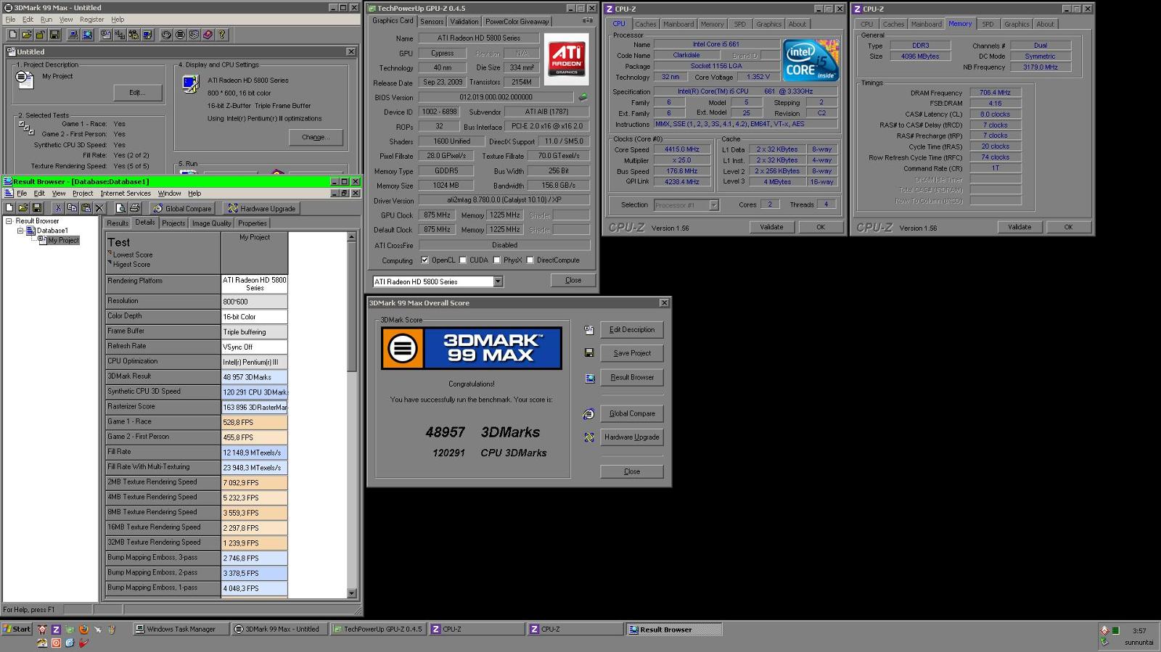Screen dimensions: 1161x652
Task: Click Hardware Upgrade toolbar button in Result Browser
Action: (261, 209)
